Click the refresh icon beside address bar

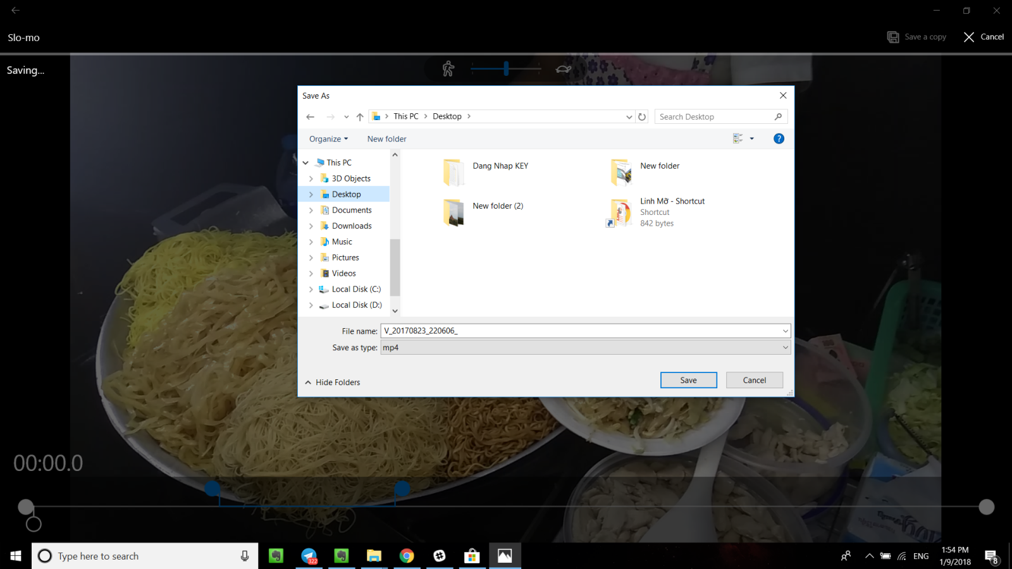[x=642, y=117]
